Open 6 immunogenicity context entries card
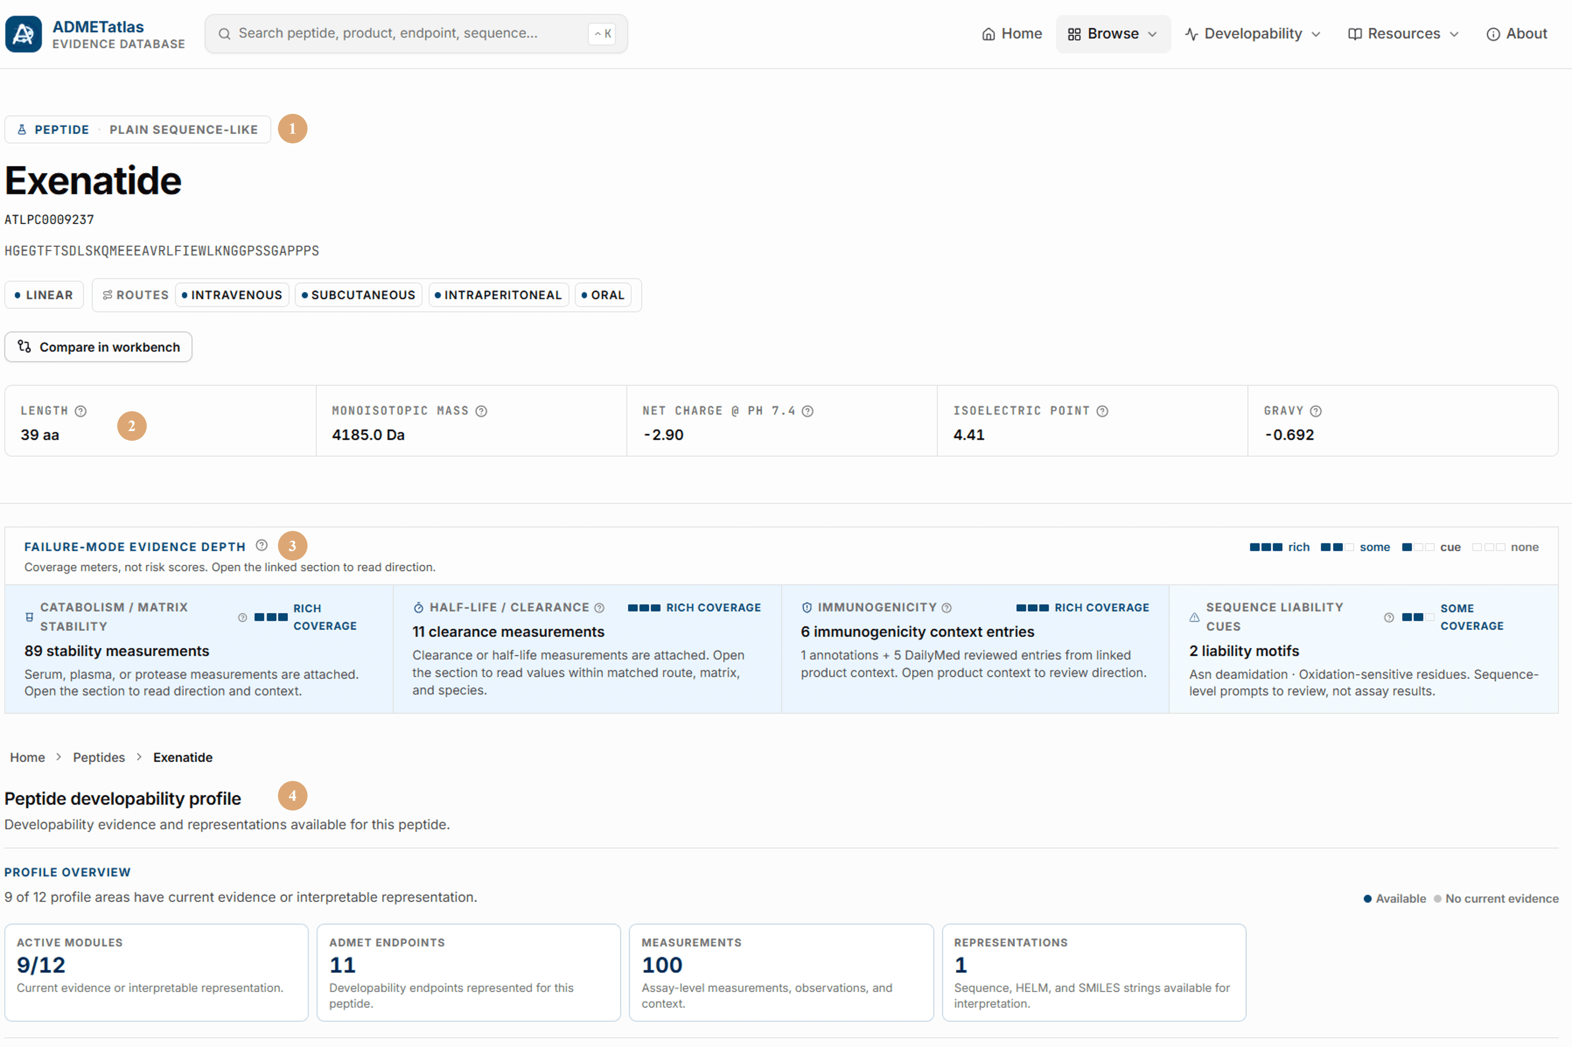The width and height of the screenshot is (1572, 1047). [x=976, y=649]
